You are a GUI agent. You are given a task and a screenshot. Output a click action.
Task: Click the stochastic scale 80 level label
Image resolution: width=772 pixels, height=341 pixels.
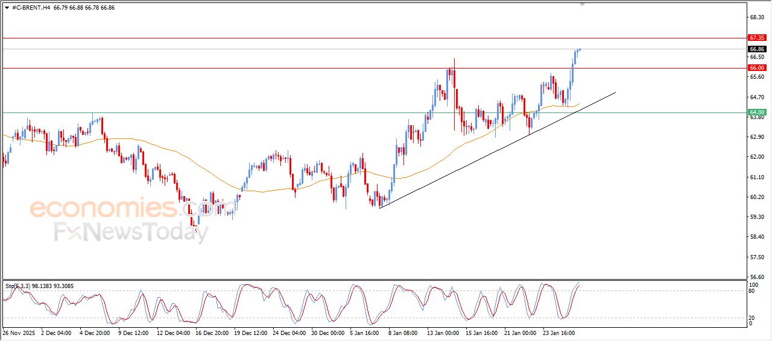751,291
